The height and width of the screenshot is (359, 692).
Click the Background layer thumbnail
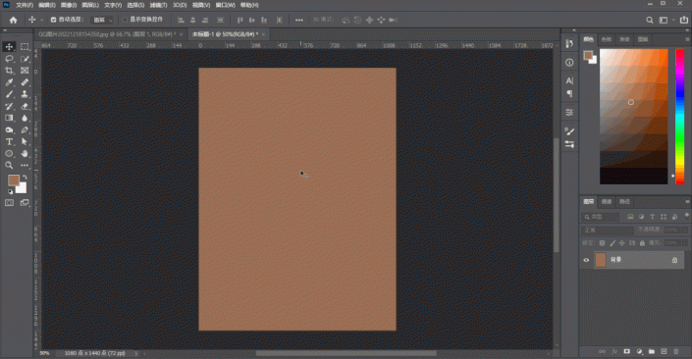click(601, 260)
